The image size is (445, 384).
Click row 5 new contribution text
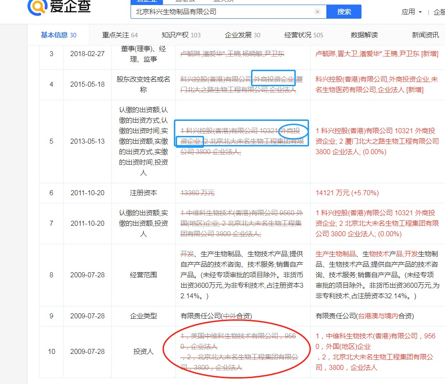coord(377,141)
